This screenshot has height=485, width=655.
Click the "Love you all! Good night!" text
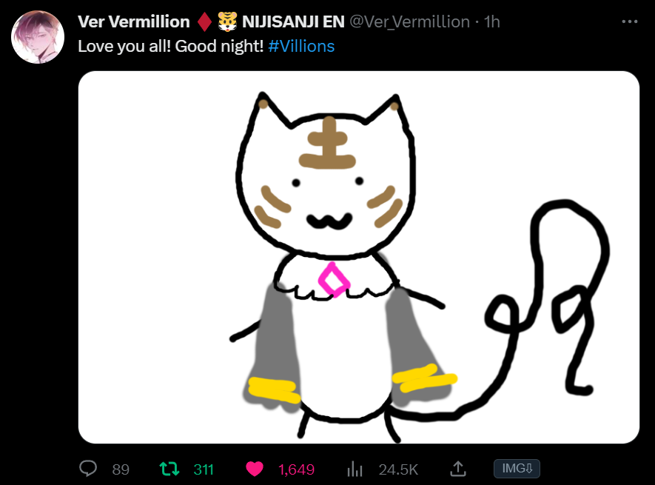[171, 46]
